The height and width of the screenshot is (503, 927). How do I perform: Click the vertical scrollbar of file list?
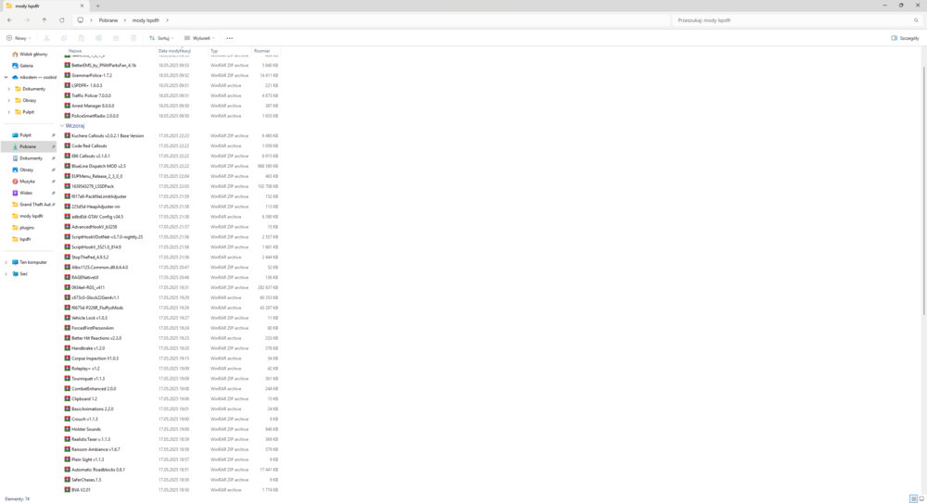pos(924,189)
